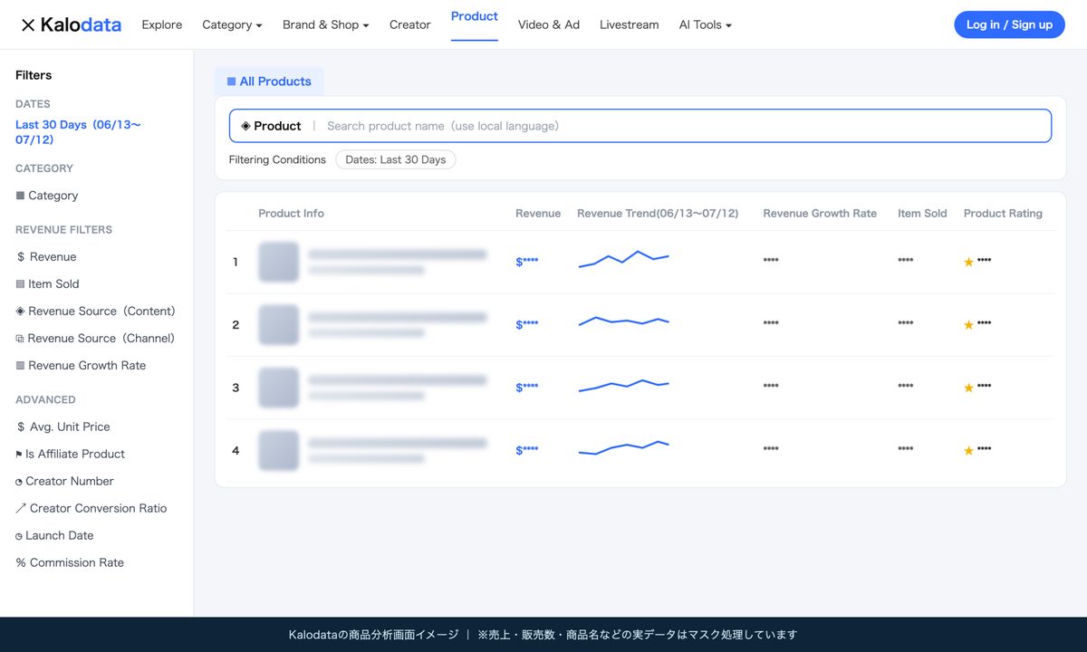Click the rating star in row 1

tap(968, 262)
